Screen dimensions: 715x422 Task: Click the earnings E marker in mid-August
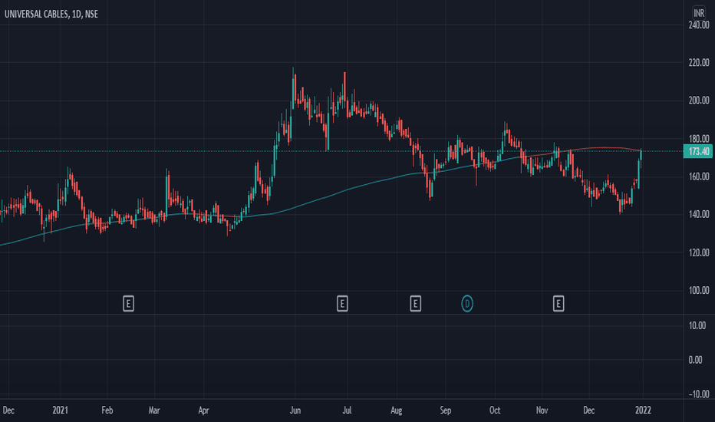click(415, 304)
